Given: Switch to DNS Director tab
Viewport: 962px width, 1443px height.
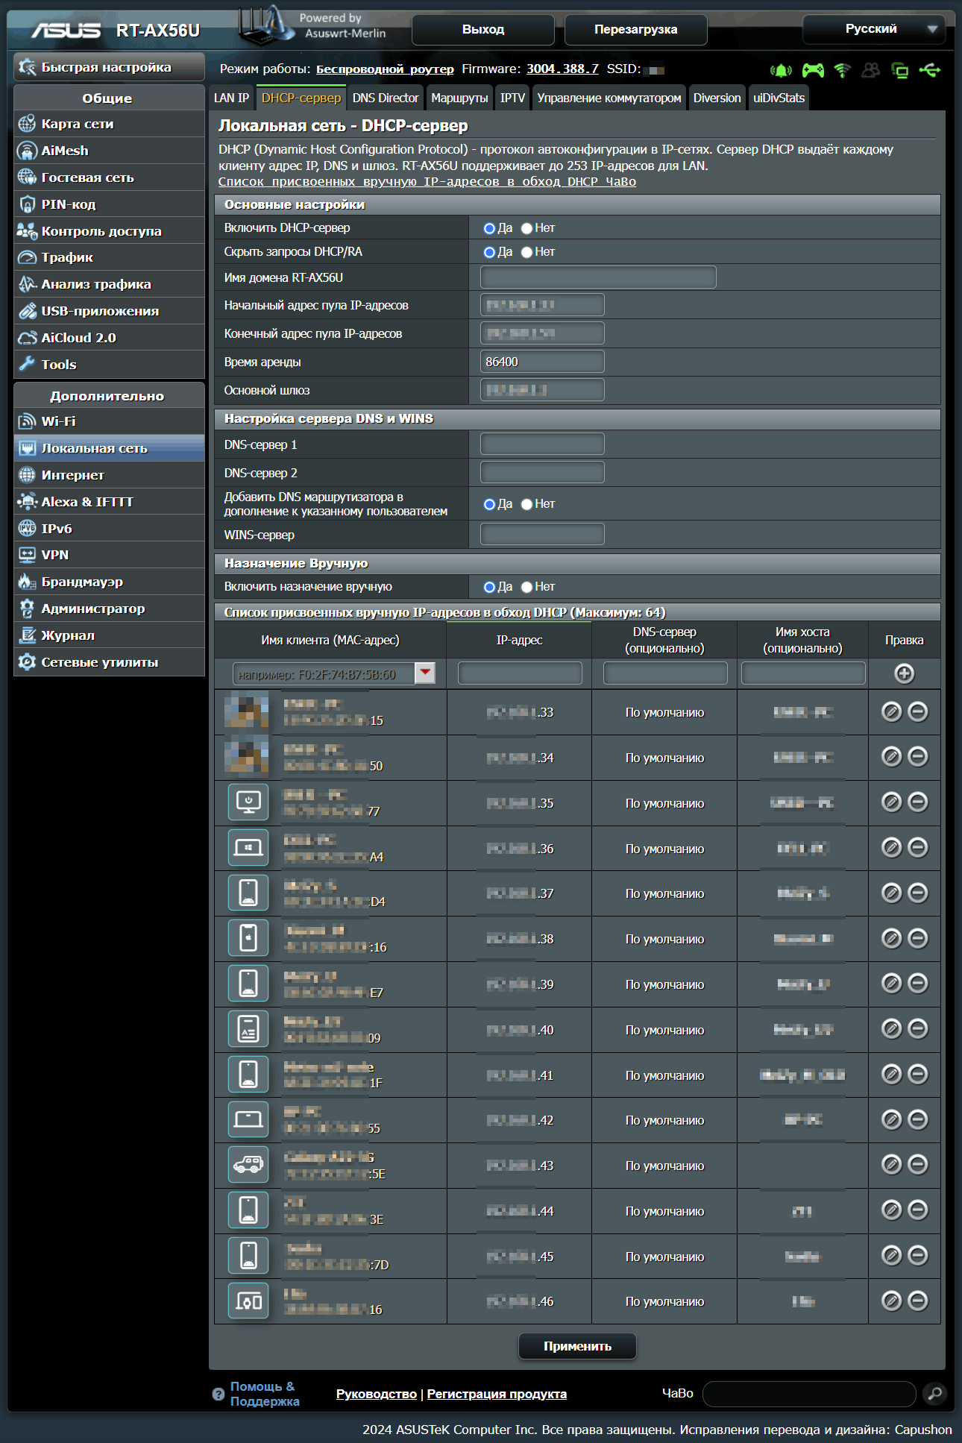Looking at the screenshot, I should [386, 98].
